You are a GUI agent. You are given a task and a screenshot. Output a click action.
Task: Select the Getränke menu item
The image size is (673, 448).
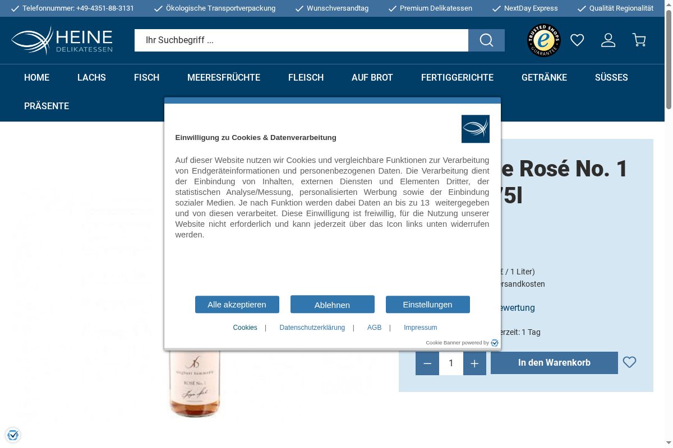(x=544, y=78)
